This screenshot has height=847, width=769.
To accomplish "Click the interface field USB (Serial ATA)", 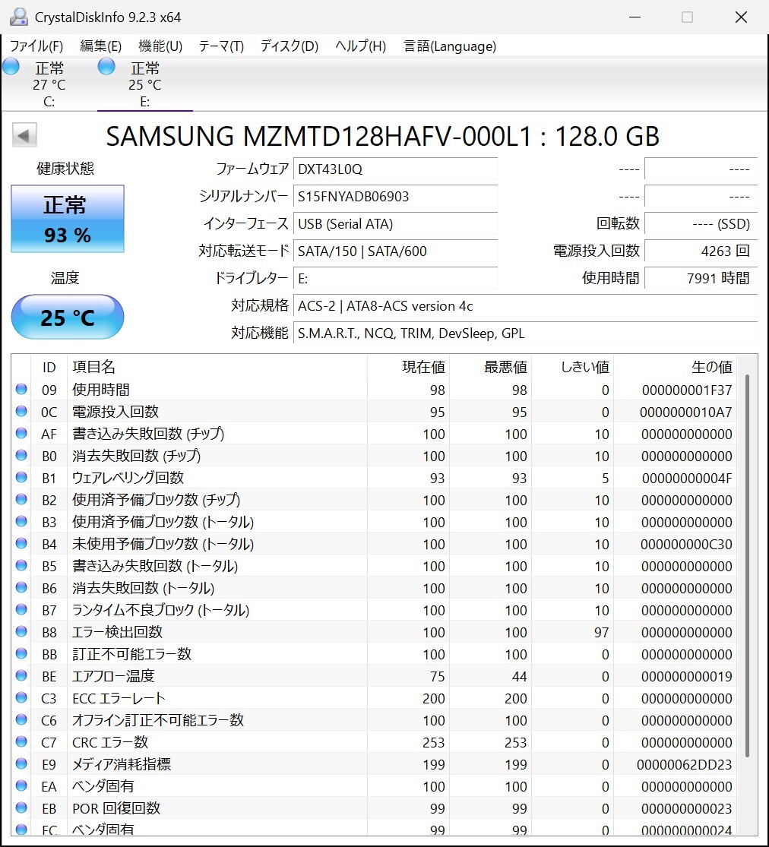I will click(396, 223).
